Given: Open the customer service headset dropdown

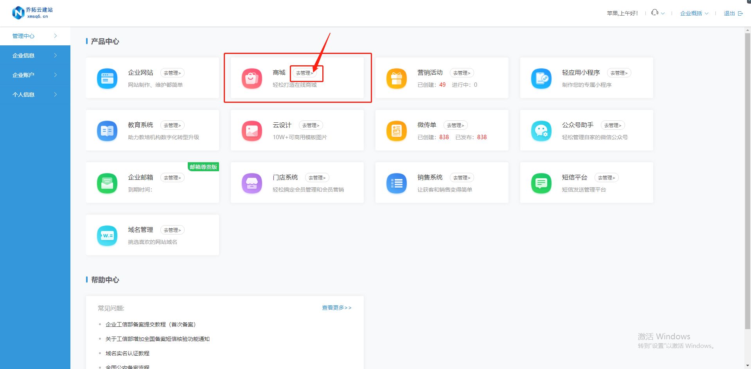Looking at the screenshot, I should (658, 13).
